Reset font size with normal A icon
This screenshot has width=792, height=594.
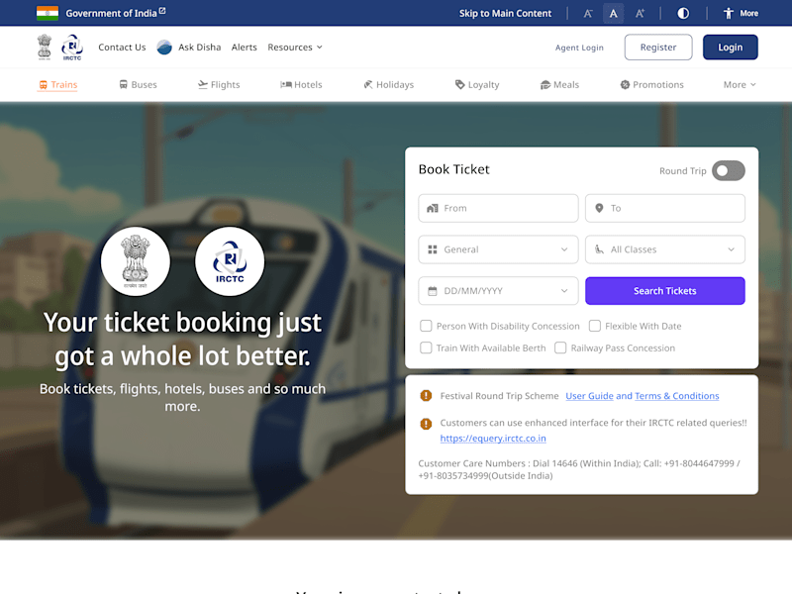[613, 14]
